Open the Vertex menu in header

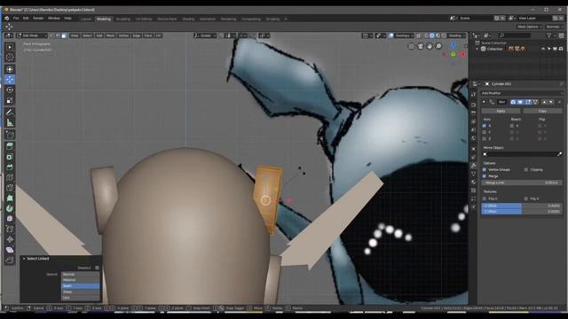pyautogui.click(x=123, y=35)
